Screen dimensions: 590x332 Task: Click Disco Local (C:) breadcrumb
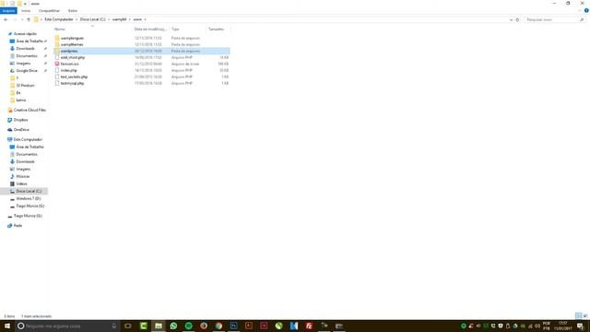point(92,19)
